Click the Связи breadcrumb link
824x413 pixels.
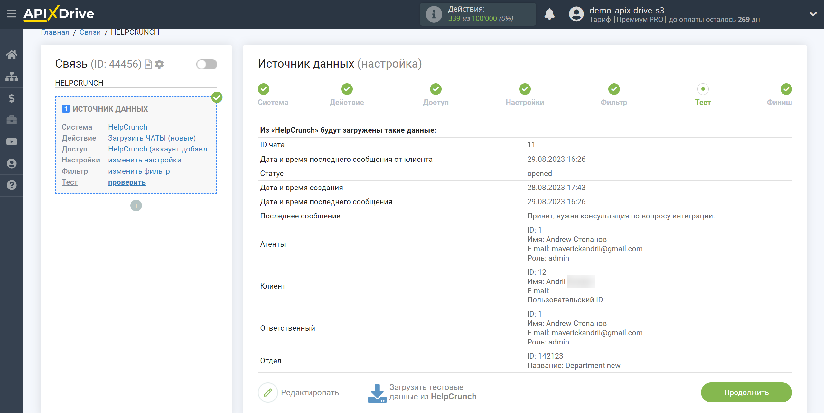point(90,32)
